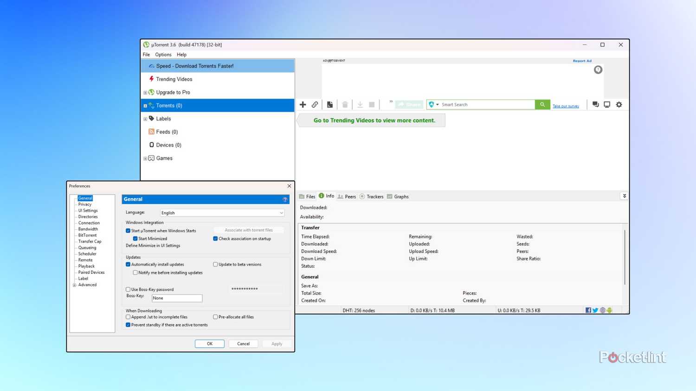The image size is (696, 391).
Task: Click the Smart Search magnifier button
Action: [542, 105]
